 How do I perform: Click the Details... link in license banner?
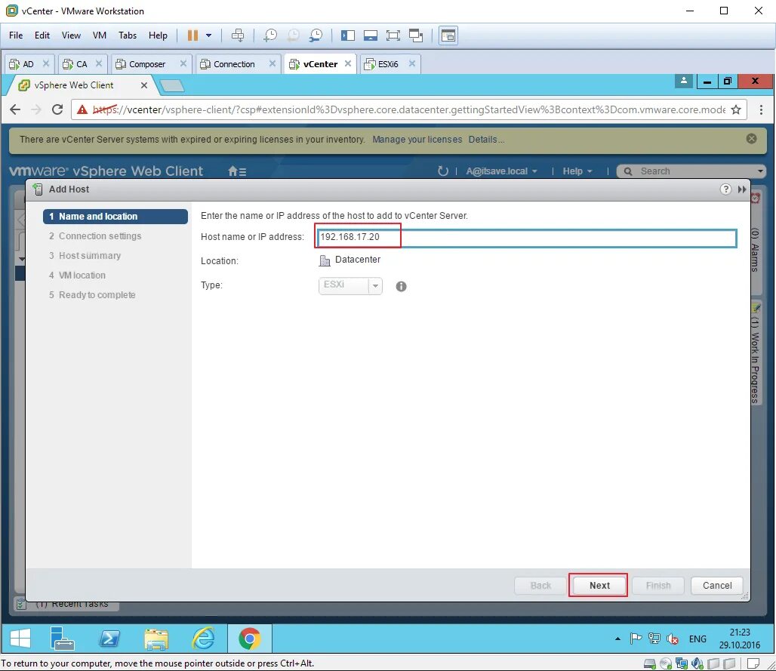tap(486, 140)
